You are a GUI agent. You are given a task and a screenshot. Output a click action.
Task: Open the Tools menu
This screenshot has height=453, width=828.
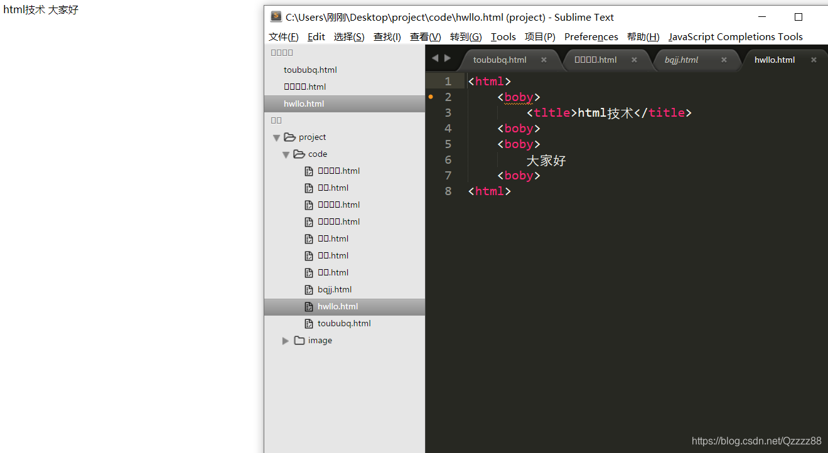tap(503, 36)
